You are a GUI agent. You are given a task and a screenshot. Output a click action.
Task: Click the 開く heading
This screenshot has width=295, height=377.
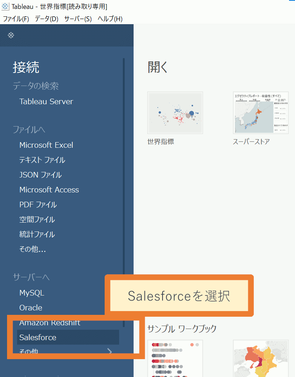[x=158, y=67]
